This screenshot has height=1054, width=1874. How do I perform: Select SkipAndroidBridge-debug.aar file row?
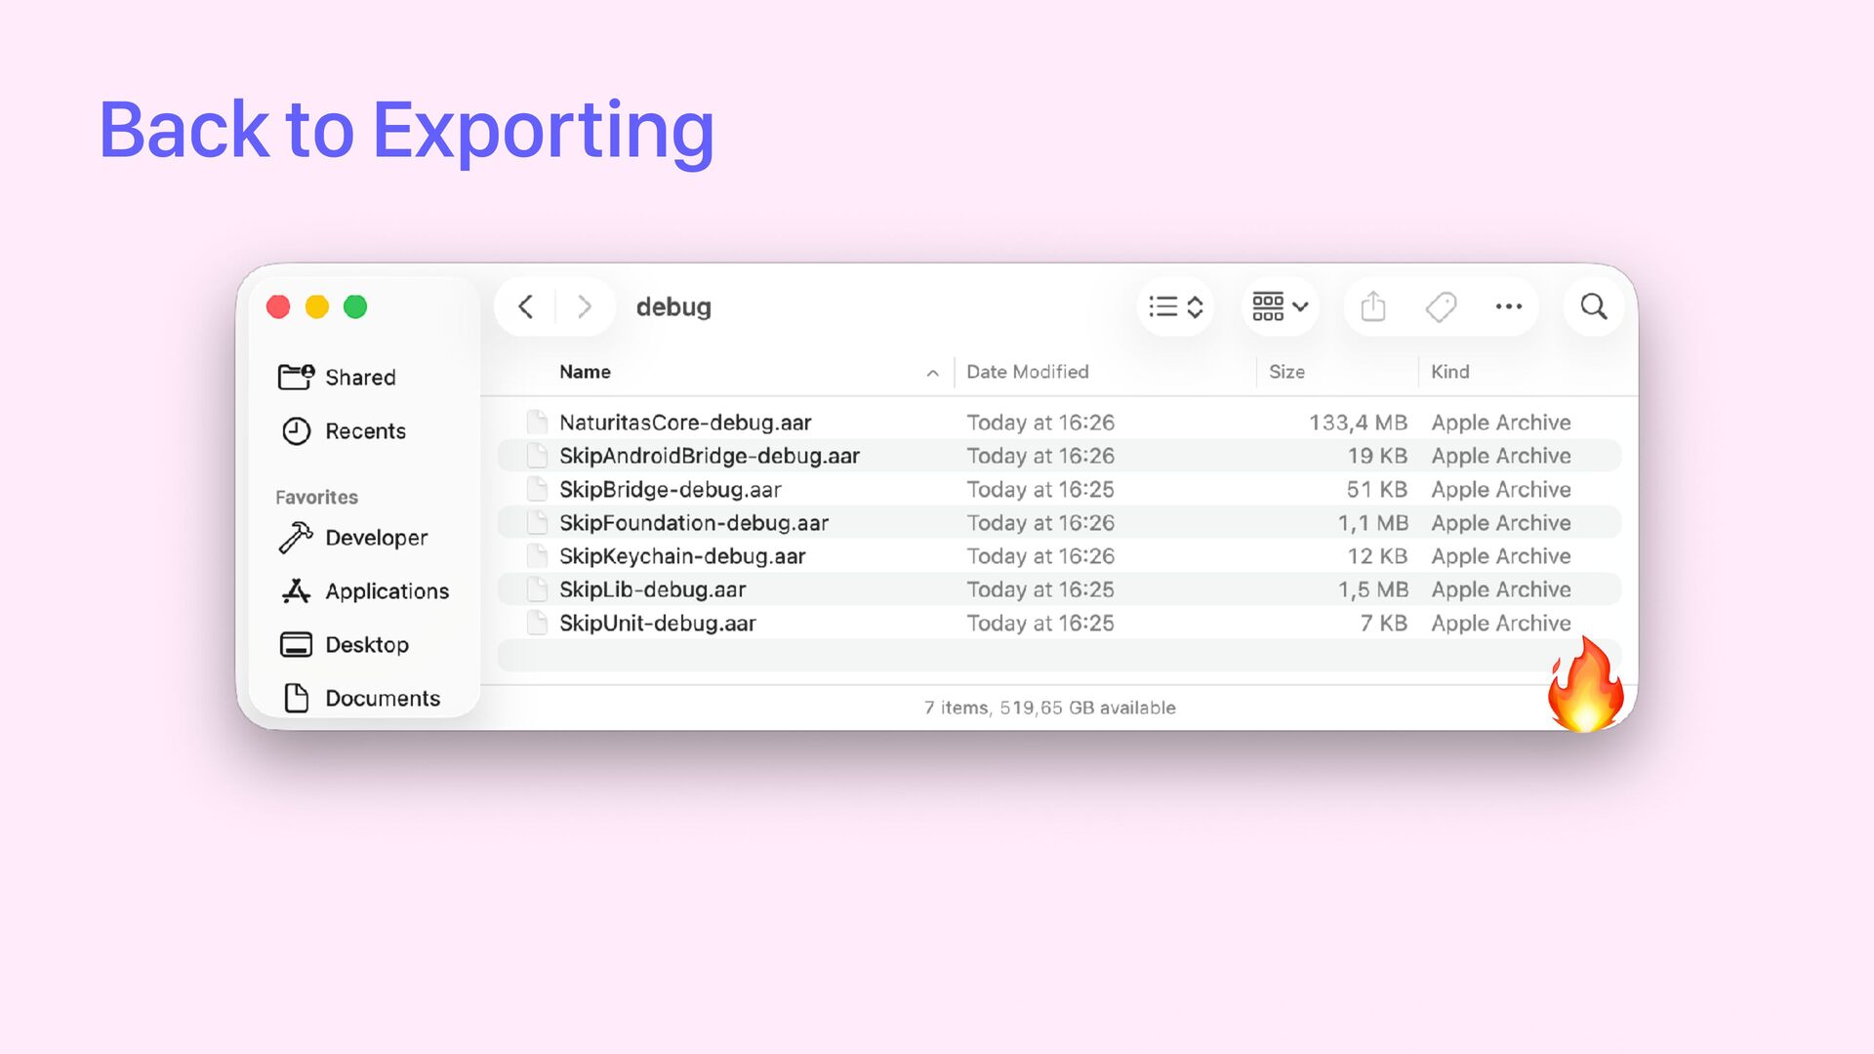pos(709,456)
